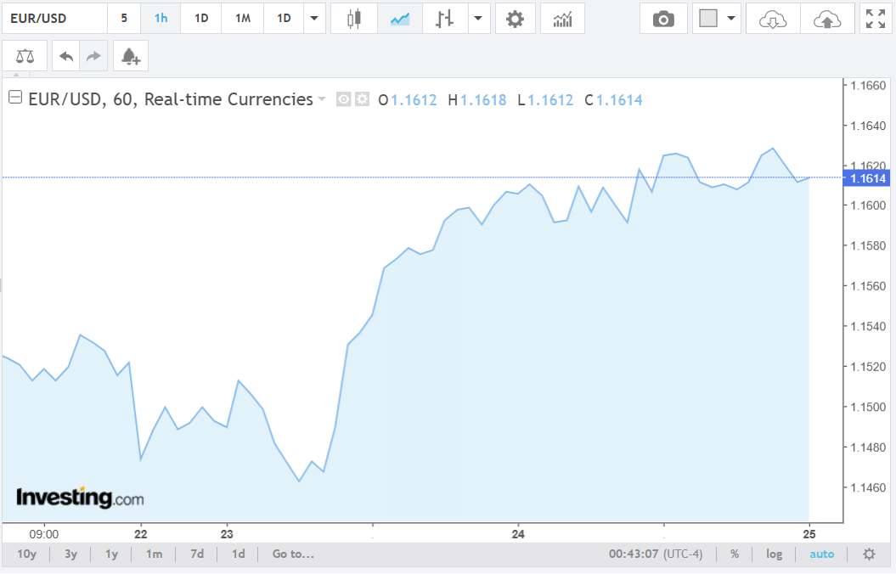Take chart snapshot with camera icon

click(x=662, y=19)
